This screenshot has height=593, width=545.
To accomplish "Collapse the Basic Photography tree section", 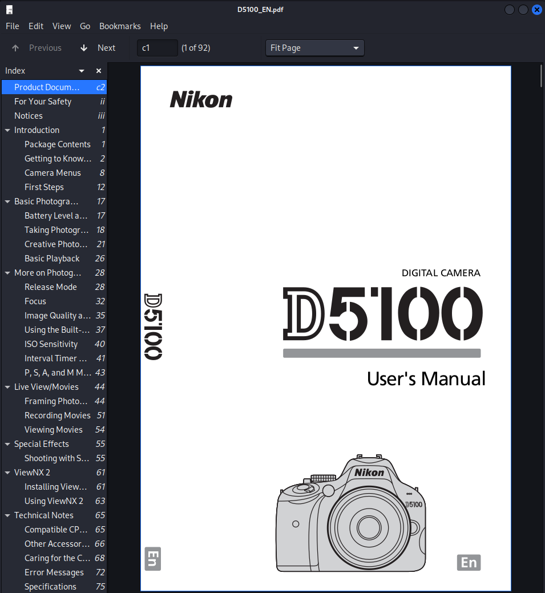I will click(x=7, y=201).
